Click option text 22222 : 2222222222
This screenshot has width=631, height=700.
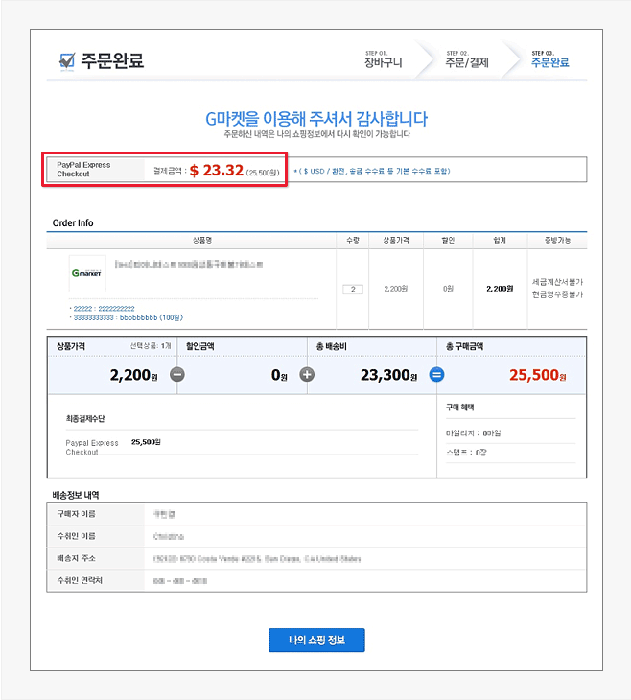point(104,309)
